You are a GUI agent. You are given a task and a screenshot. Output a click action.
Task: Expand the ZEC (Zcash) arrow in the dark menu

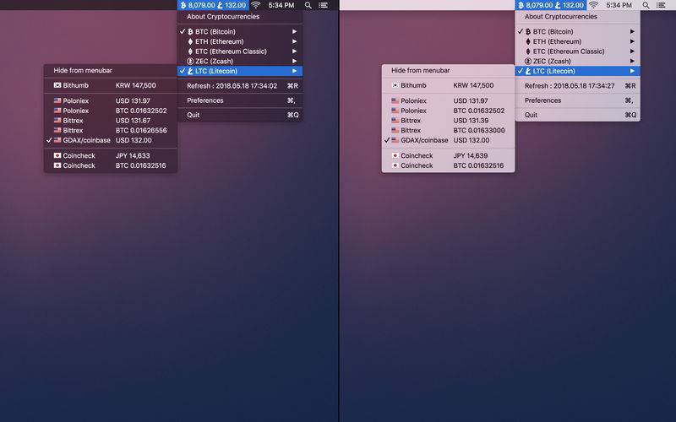pos(294,61)
